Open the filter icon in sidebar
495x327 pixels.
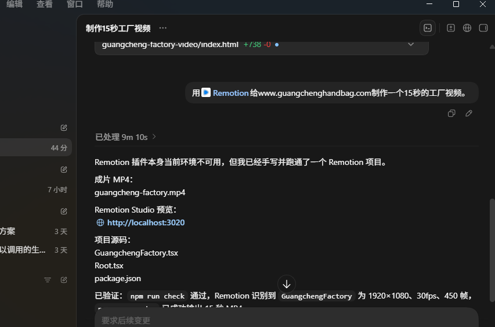click(x=48, y=280)
